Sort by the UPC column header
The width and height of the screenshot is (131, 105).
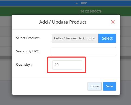click(84, 3)
